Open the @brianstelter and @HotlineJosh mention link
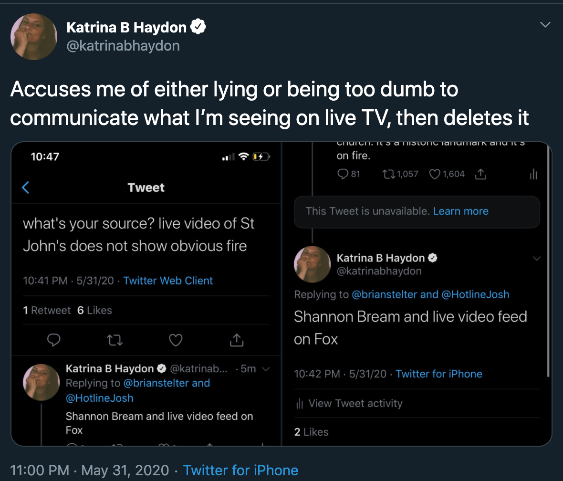This screenshot has width=563, height=481. point(430,294)
